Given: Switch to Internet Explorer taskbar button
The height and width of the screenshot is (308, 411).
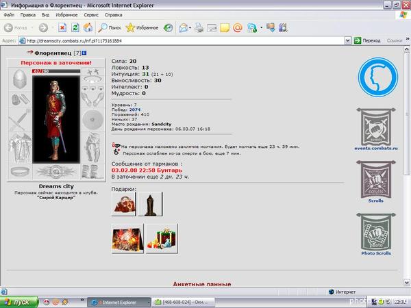Looking at the screenshot, I should coord(119,303).
